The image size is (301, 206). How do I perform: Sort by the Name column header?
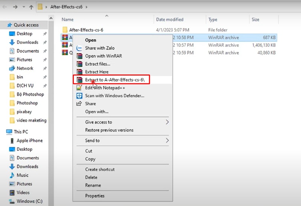click(x=67, y=20)
